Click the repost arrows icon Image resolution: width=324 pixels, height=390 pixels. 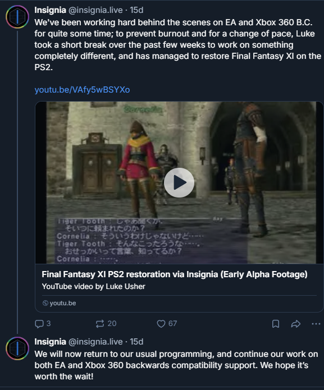click(x=100, y=324)
